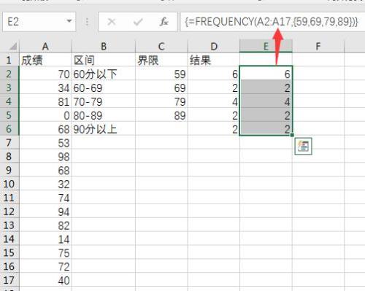Select score 53 in cell A7
Viewport: 365px width, 291px height.
click(45, 143)
